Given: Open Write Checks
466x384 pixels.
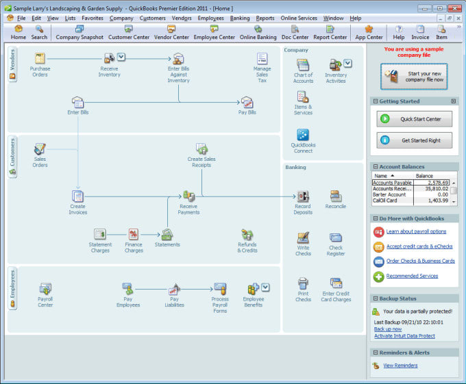Looking at the screenshot, I should click(303, 238).
